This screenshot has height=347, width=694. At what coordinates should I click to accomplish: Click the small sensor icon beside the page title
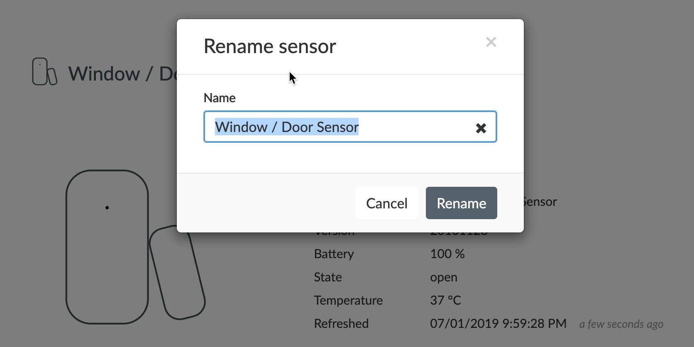pyautogui.click(x=44, y=72)
